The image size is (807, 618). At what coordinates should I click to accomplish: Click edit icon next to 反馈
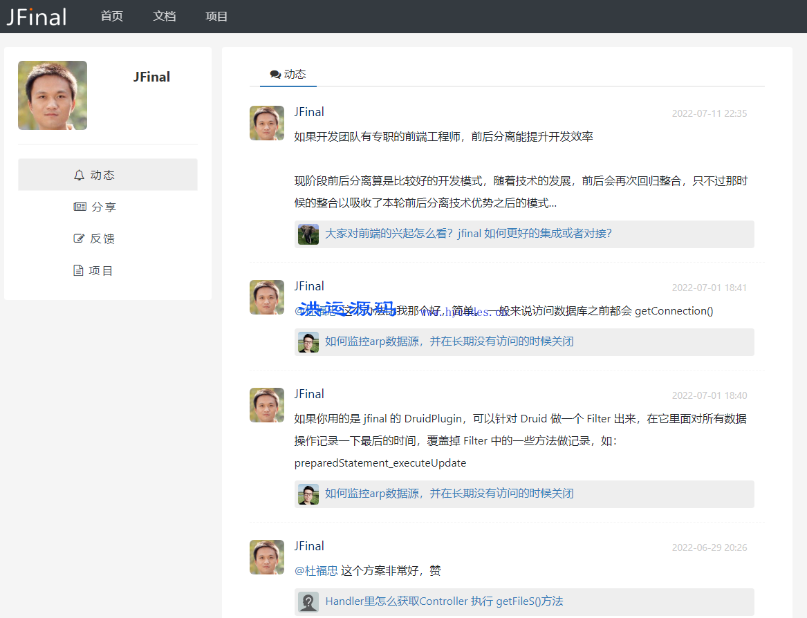click(x=79, y=238)
